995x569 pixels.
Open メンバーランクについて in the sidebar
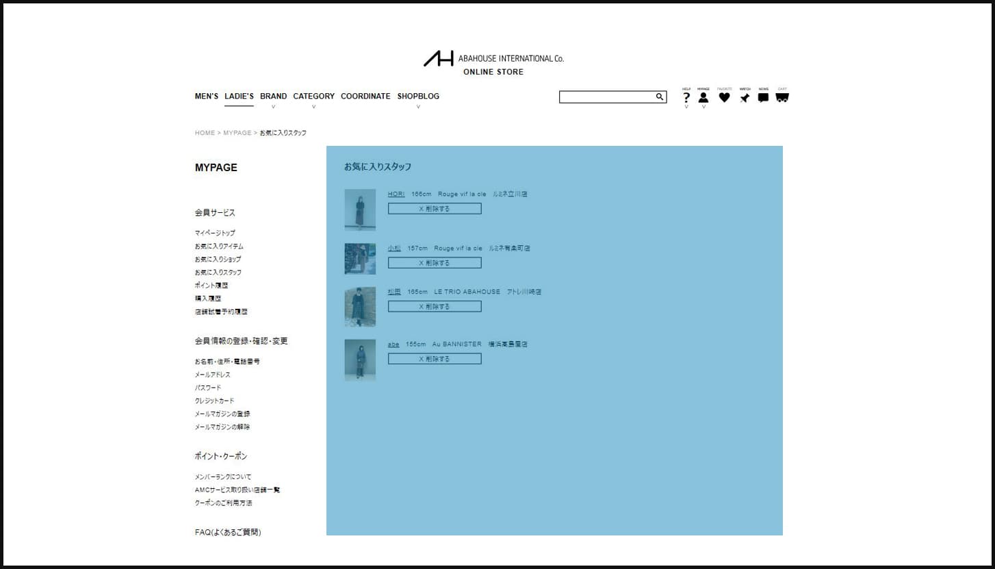click(x=223, y=477)
